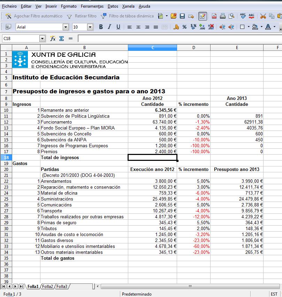Click the Cut scissors icon
282x297 pixels.
pyautogui.click(x=263, y=16)
